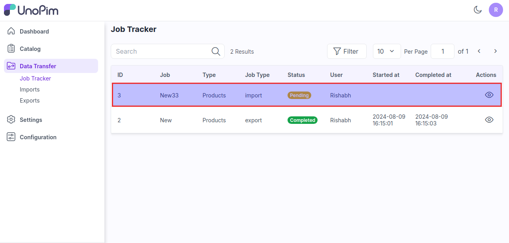Open the Imports submenu link

click(x=30, y=90)
